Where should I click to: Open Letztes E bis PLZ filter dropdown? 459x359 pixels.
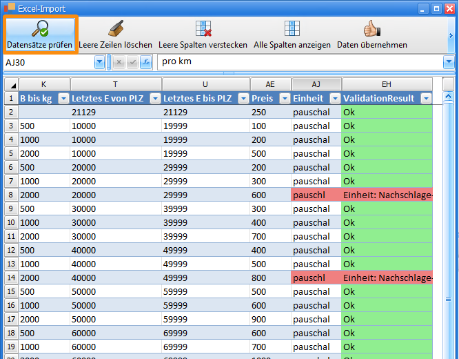pos(243,99)
